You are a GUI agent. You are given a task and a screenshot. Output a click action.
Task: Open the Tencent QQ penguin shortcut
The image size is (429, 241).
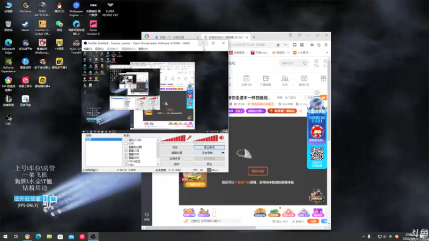pos(59,7)
